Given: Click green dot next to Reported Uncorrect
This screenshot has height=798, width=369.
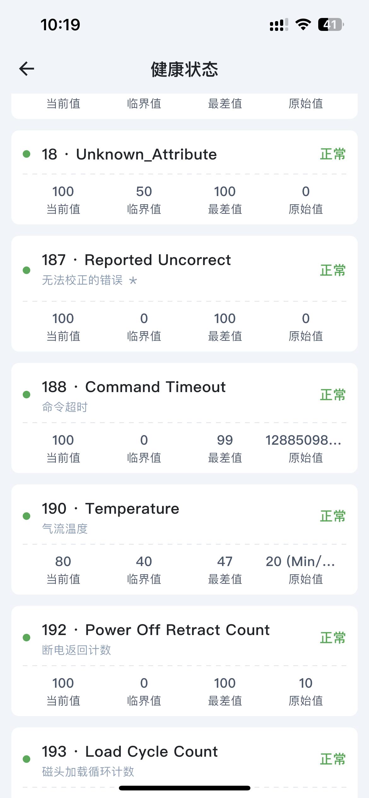Looking at the screenshot, I should click(x=26, y=270).
